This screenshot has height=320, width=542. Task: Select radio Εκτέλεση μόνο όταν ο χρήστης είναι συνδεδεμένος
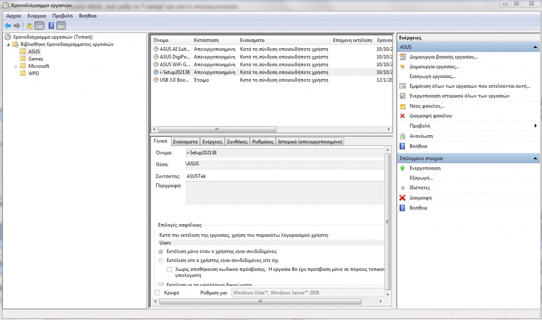[x=160, y=251]
